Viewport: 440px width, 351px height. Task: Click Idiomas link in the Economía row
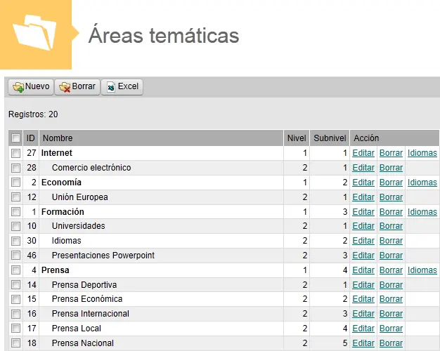tap(422, 183)
